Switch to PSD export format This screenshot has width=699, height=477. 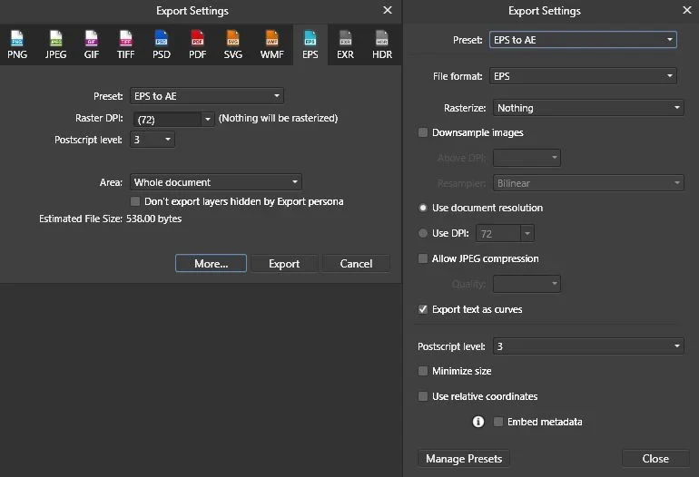coord(162,44)
